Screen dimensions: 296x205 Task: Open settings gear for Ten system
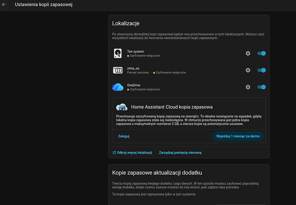pos(248,53)
